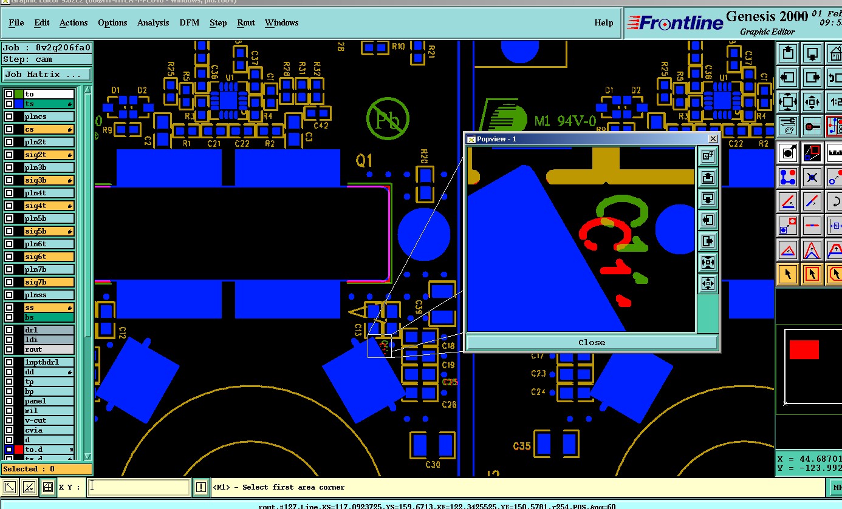Click the blue color swatch of layer ts
This screenshot has height=509, width=842.
(x=19, y=104)
